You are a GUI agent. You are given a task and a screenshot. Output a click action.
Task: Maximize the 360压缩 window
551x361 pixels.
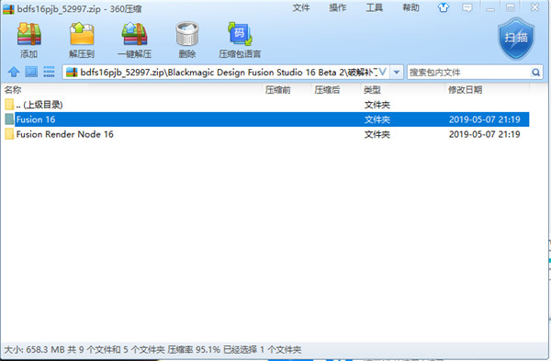pyautogui.click(x=511, y=7)
